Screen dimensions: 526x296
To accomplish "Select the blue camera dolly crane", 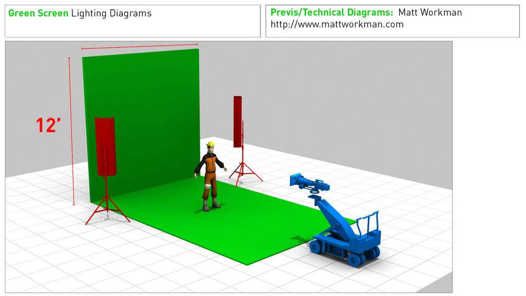I will pos(346,232).
